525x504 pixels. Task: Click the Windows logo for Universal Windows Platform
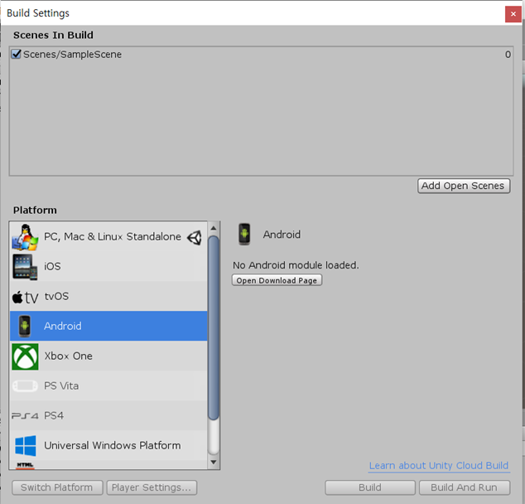click(x=26, y=446)
